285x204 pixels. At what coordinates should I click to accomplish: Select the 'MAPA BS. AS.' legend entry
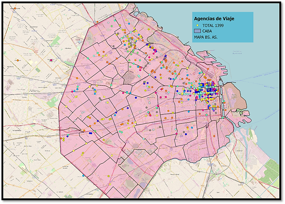206,37
